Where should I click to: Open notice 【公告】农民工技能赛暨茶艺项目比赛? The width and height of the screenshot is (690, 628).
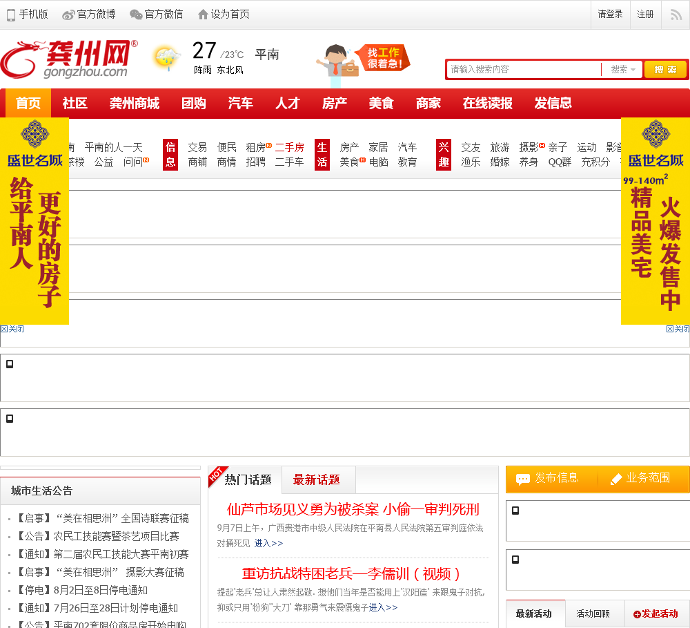tap(97, 536)
